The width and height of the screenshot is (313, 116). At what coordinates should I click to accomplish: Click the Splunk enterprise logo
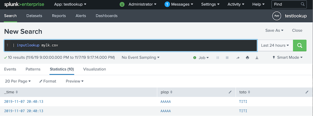point(24,4)
